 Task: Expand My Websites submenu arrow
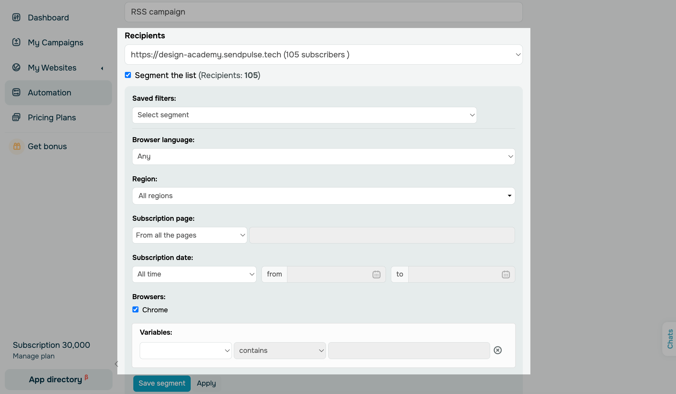(102, 68)
